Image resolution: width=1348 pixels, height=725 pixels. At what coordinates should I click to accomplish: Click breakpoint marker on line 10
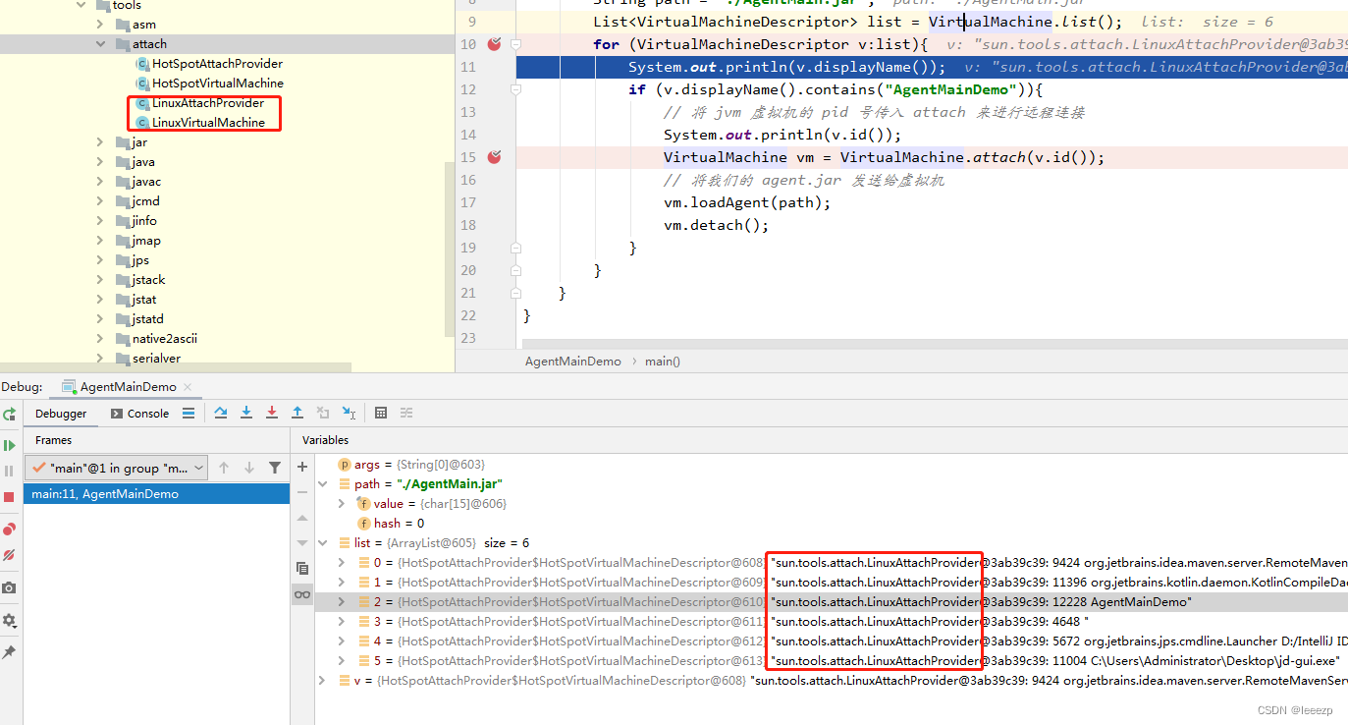(495, 44)
